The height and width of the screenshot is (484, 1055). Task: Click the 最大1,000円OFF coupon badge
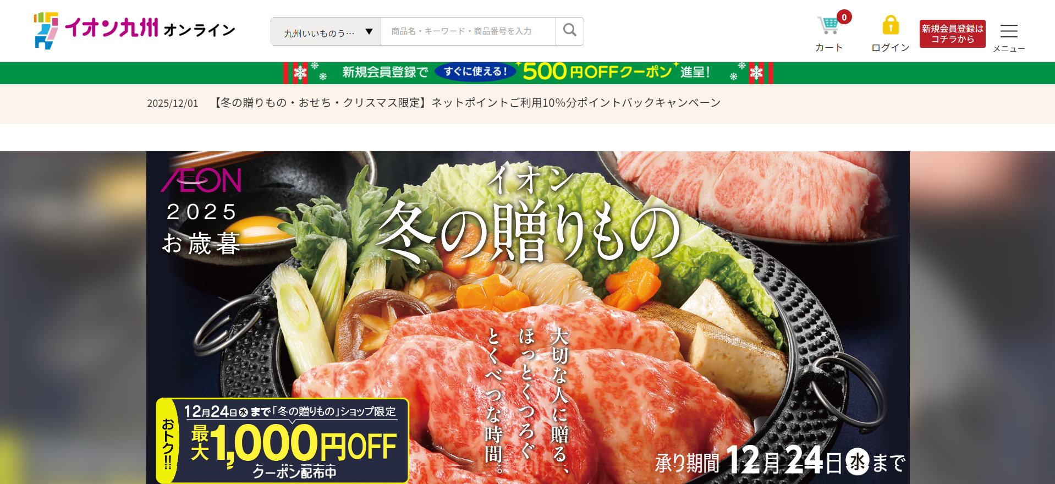282,441
